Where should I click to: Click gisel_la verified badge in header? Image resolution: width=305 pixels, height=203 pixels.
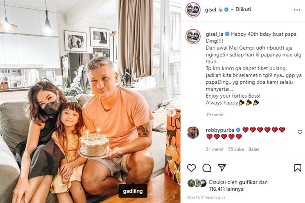pyautogui.click(x=226, y=9)
